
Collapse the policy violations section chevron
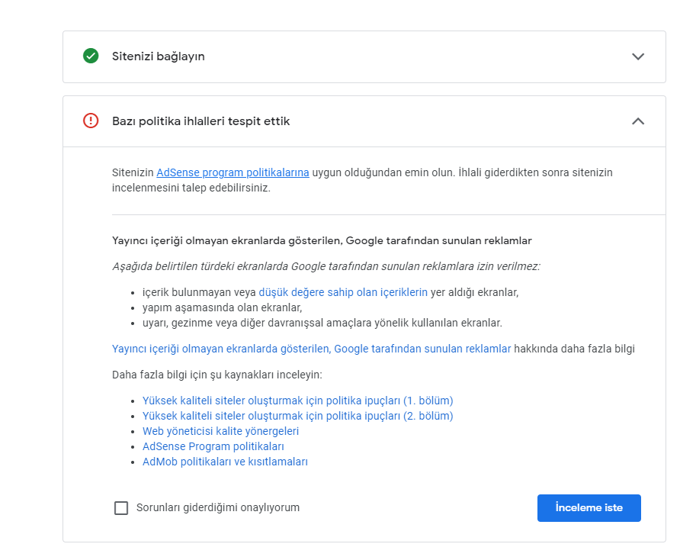[638, 121]
